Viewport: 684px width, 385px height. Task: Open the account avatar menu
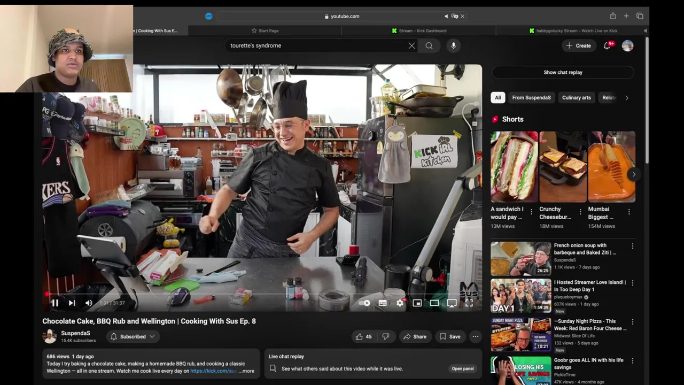click(628, 45)
